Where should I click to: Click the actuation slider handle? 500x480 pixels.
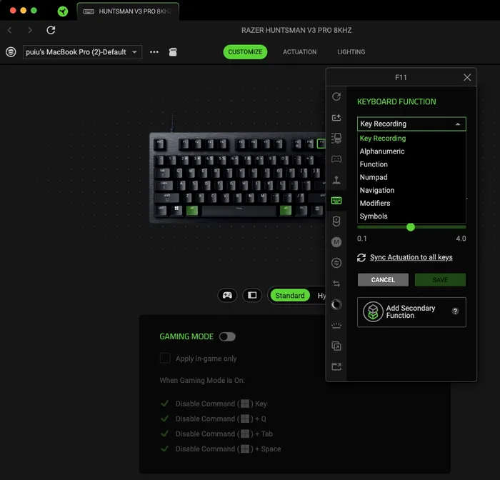click(x=411, y=227)
